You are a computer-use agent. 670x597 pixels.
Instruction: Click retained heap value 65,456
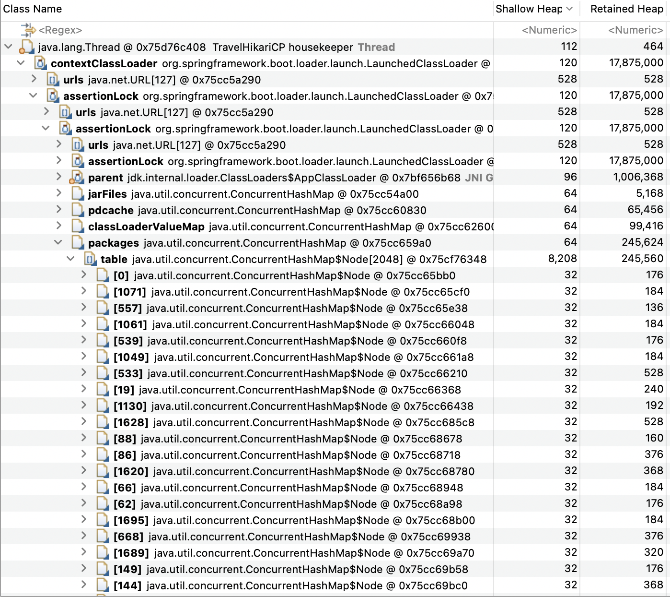646,210
